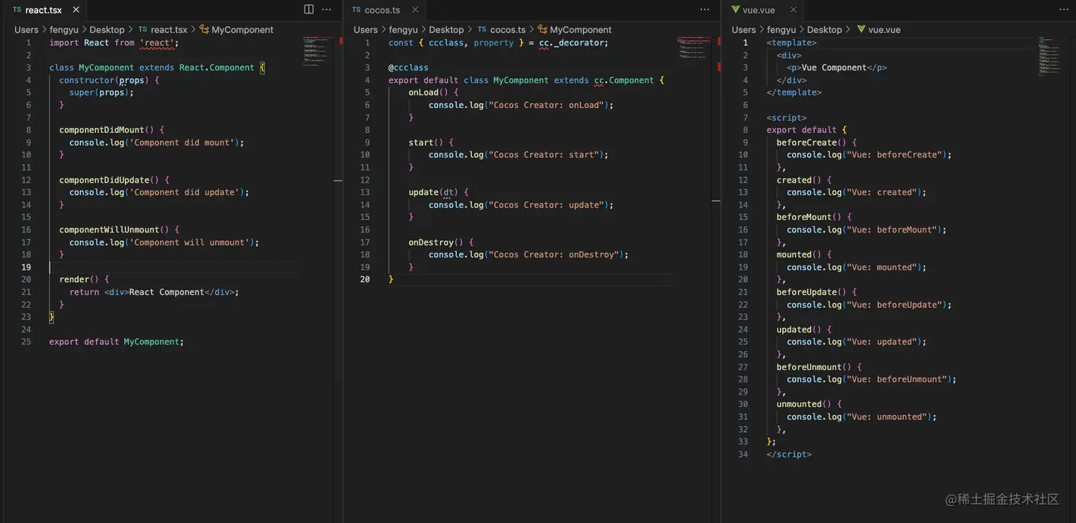The height and width of the screenshot is (523, 1076).
Task: Click the start method name in cocos.ts
Action: (x=421, y=142)
